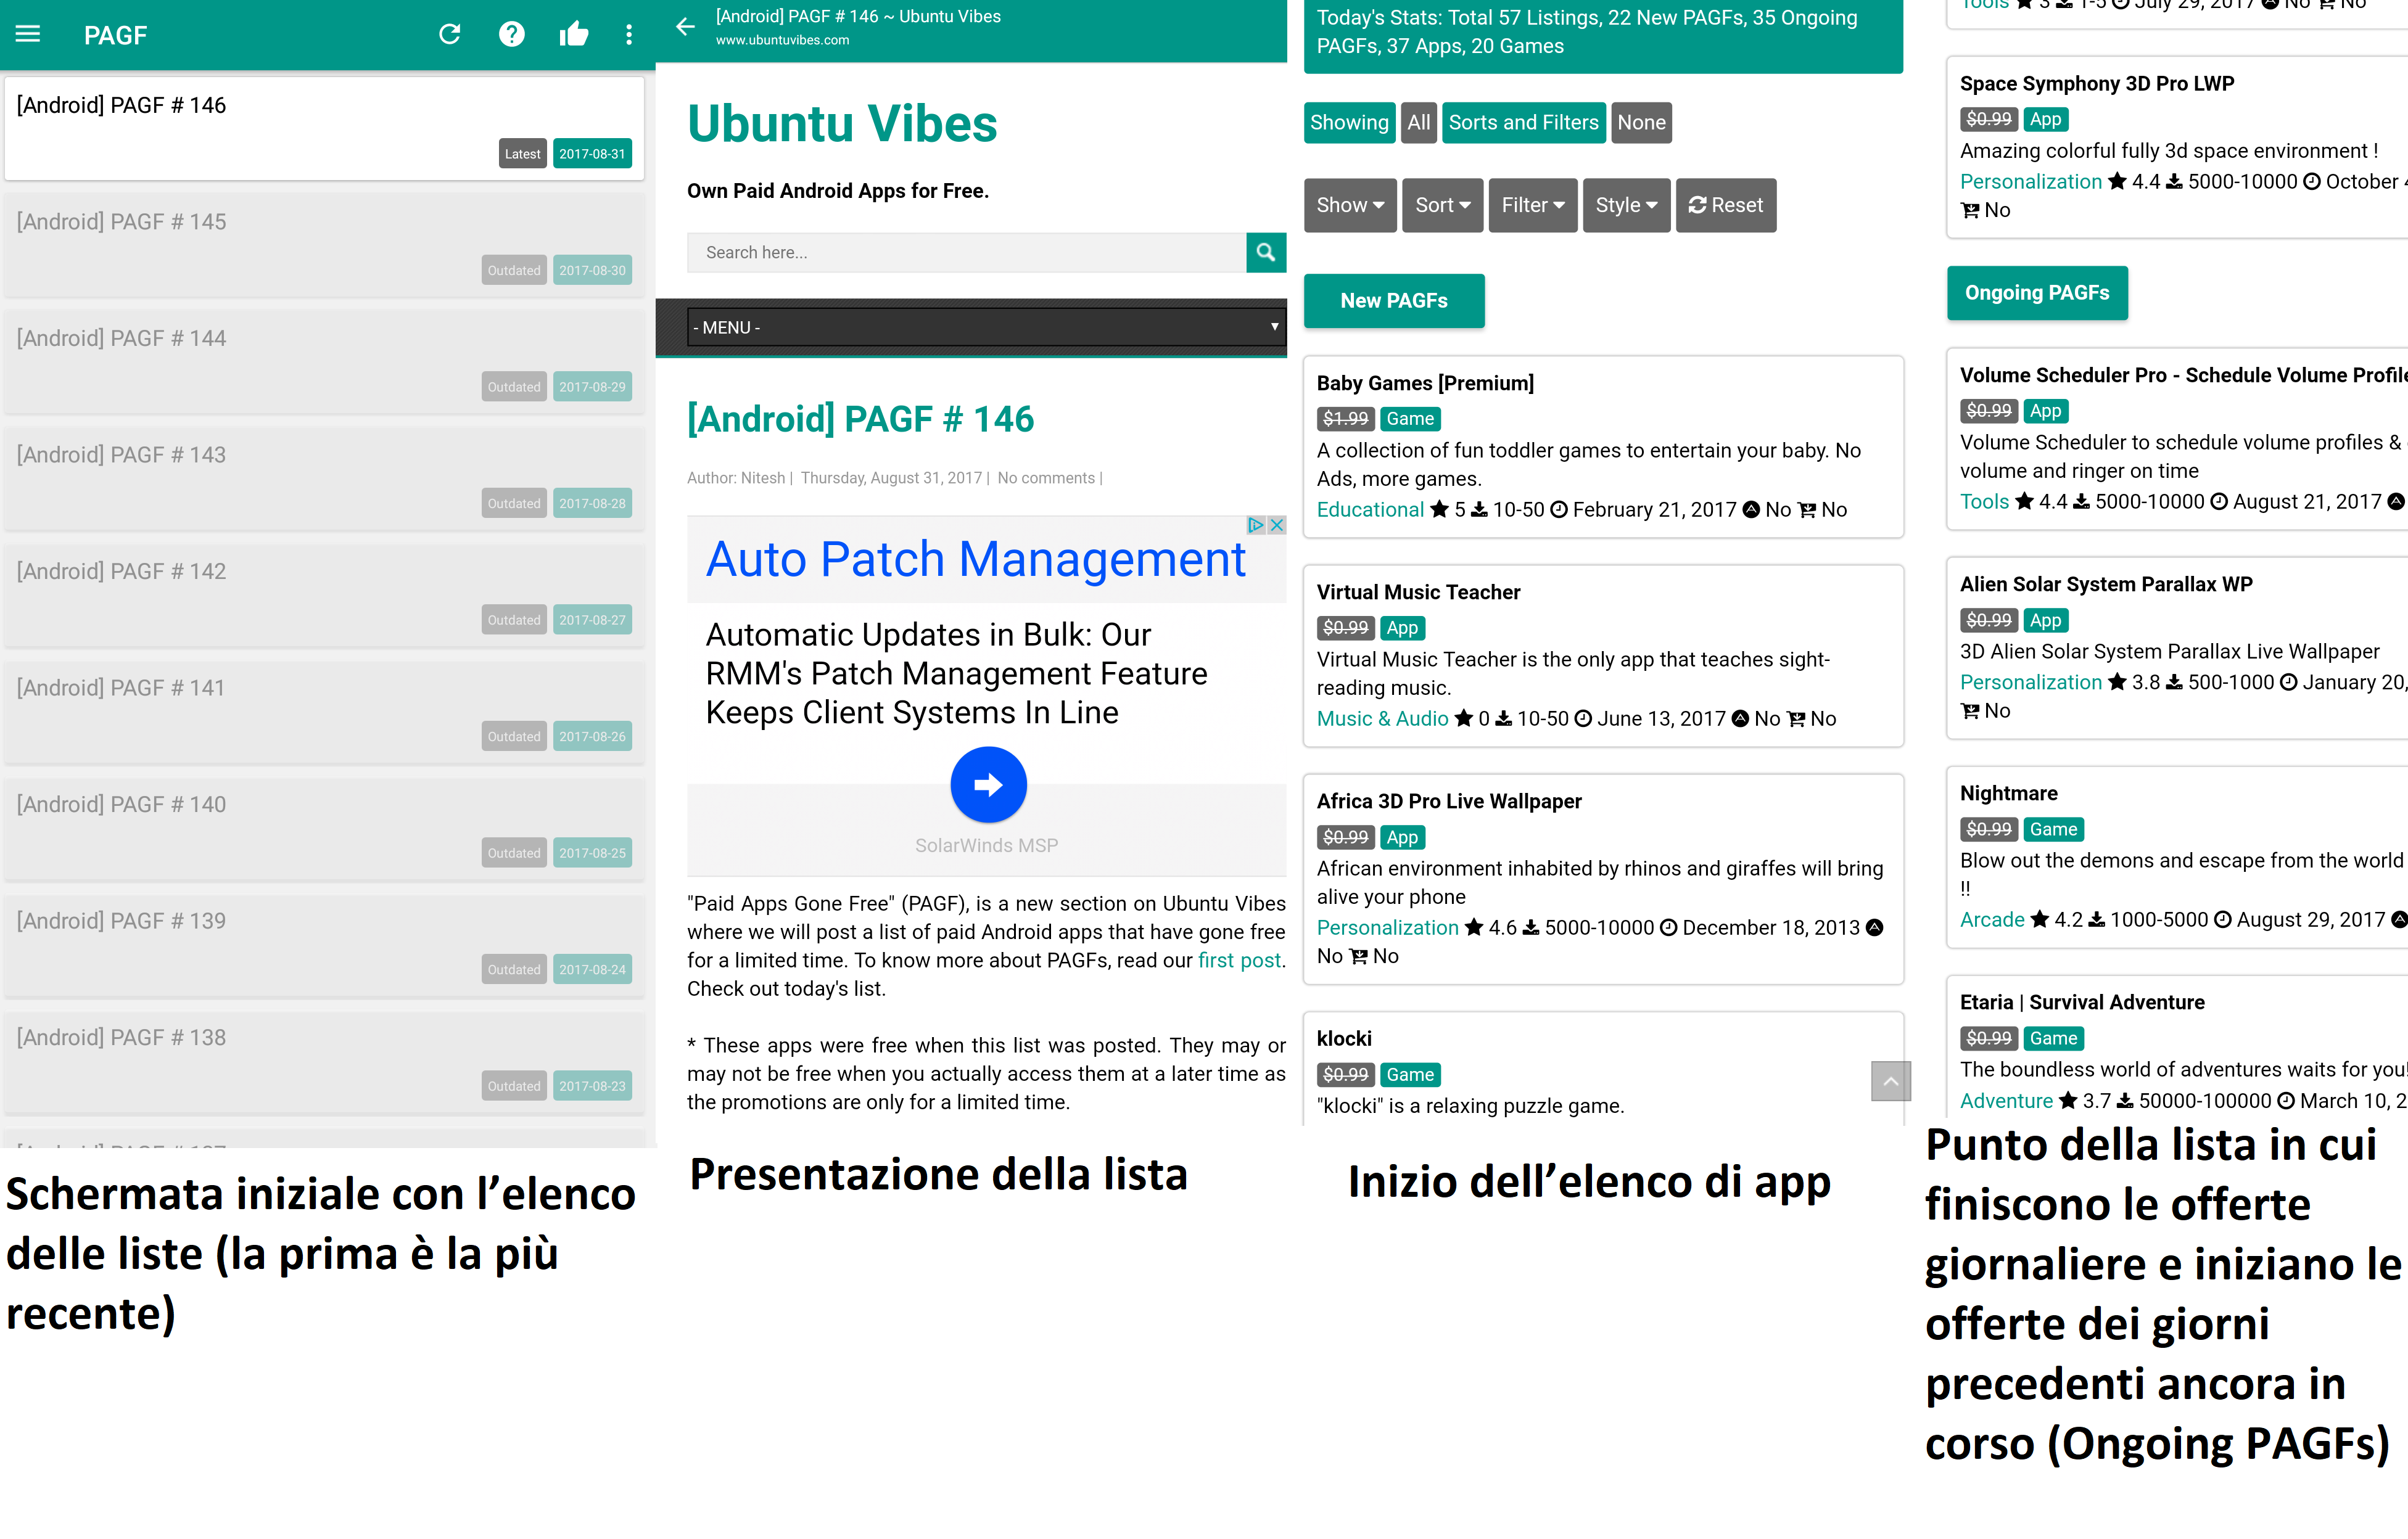2408x1539 pixels.
Task: Click the Ubuntu Vibes site title
Action: [x=842, y=124]
